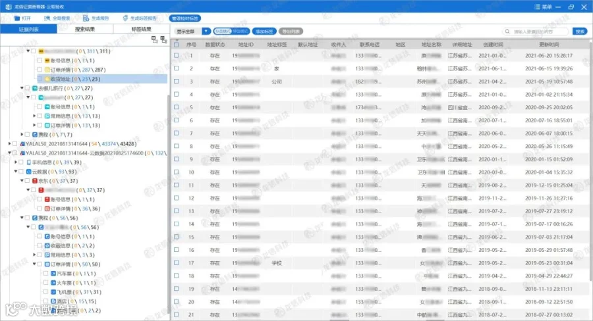Collapse the 去哪儿旅行 tree node

pos(22,88)
